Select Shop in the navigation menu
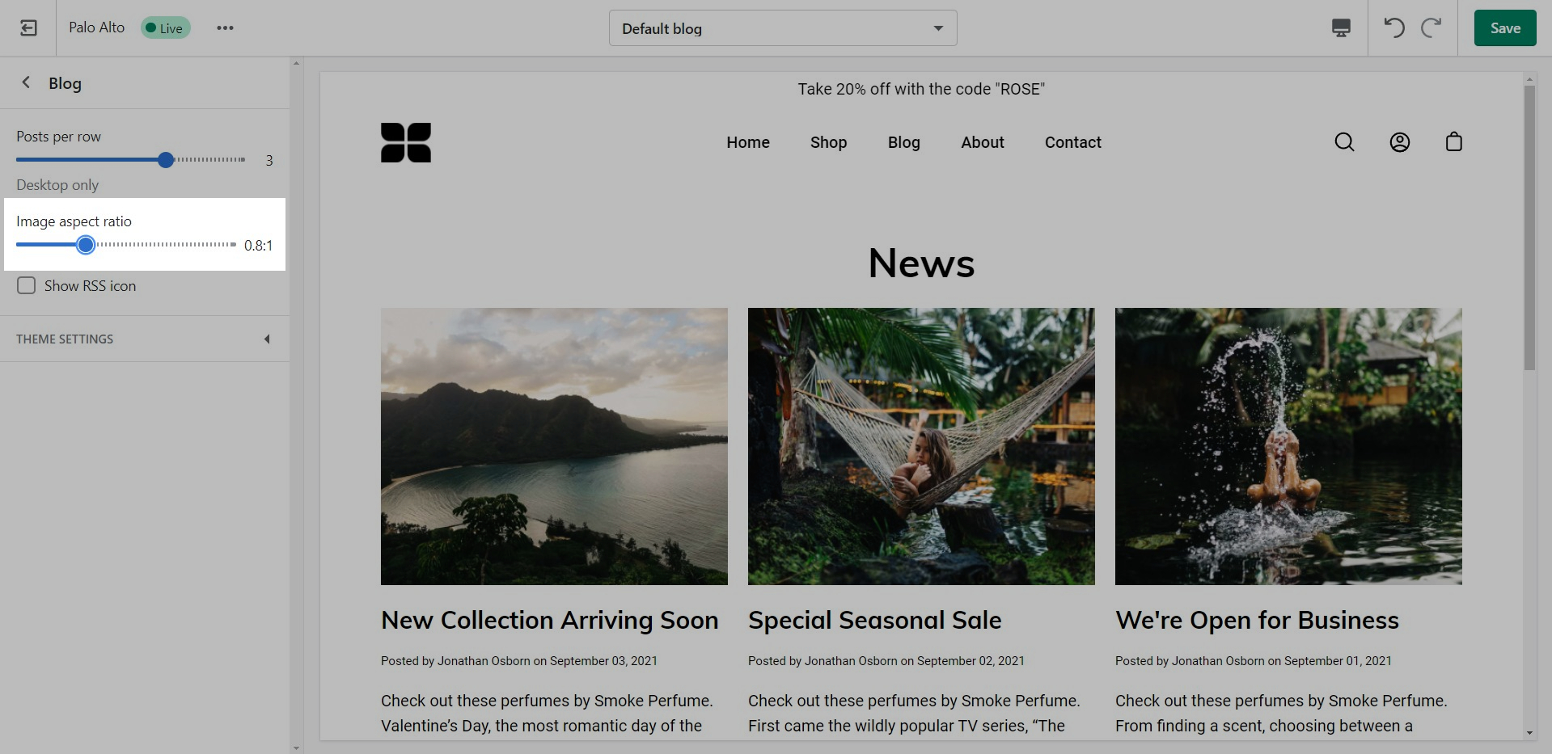Image resolution: width=1552 pixels, height=754 pixels. coord(828,142)
